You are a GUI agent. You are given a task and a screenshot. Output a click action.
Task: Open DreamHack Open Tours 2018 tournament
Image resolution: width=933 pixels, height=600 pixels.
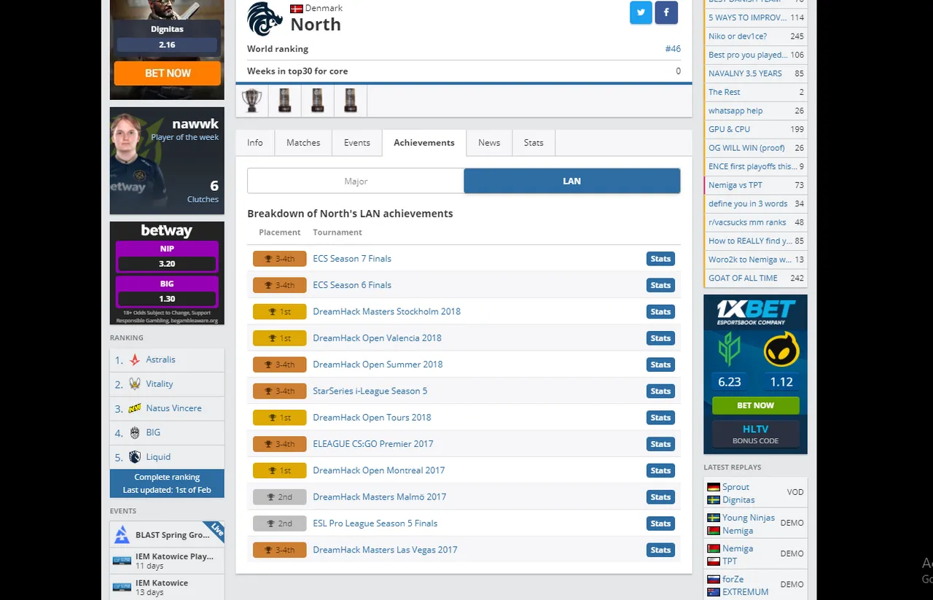click(372, 418)
